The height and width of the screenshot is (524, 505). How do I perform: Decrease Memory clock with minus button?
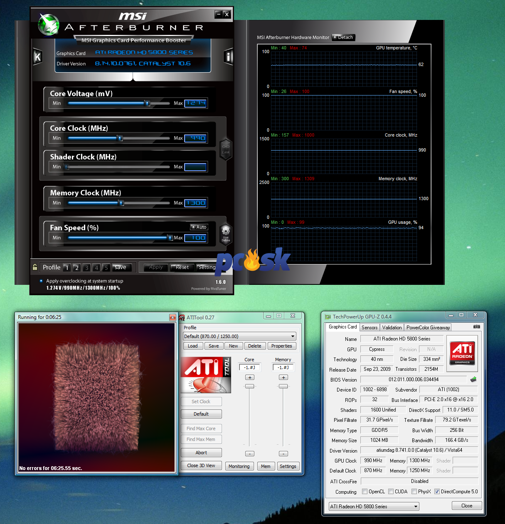pos(283,453)
